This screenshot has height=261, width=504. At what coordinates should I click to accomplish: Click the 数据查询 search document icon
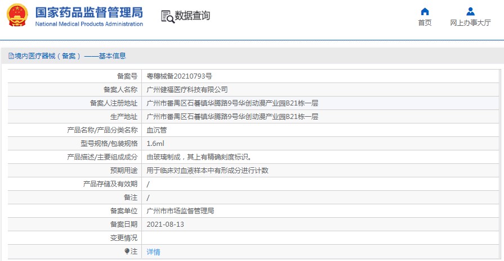167,17
